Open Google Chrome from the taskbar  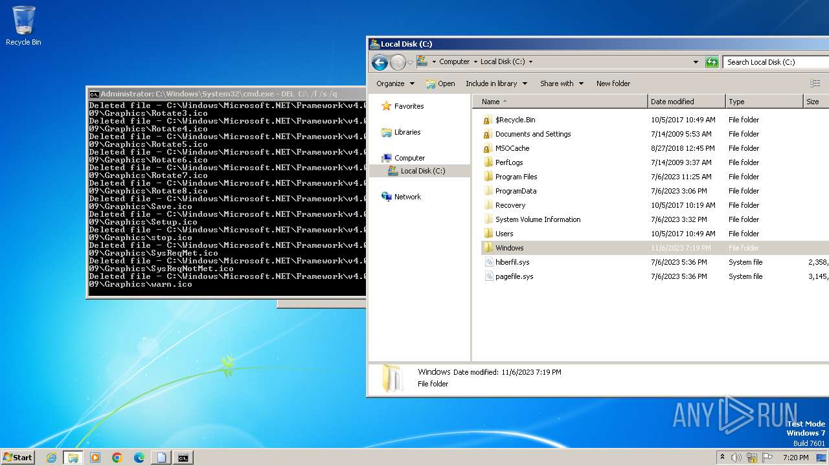(117, 458)
